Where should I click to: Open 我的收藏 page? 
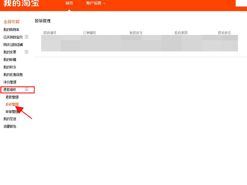pyautogui.click(x=10, y=60)
